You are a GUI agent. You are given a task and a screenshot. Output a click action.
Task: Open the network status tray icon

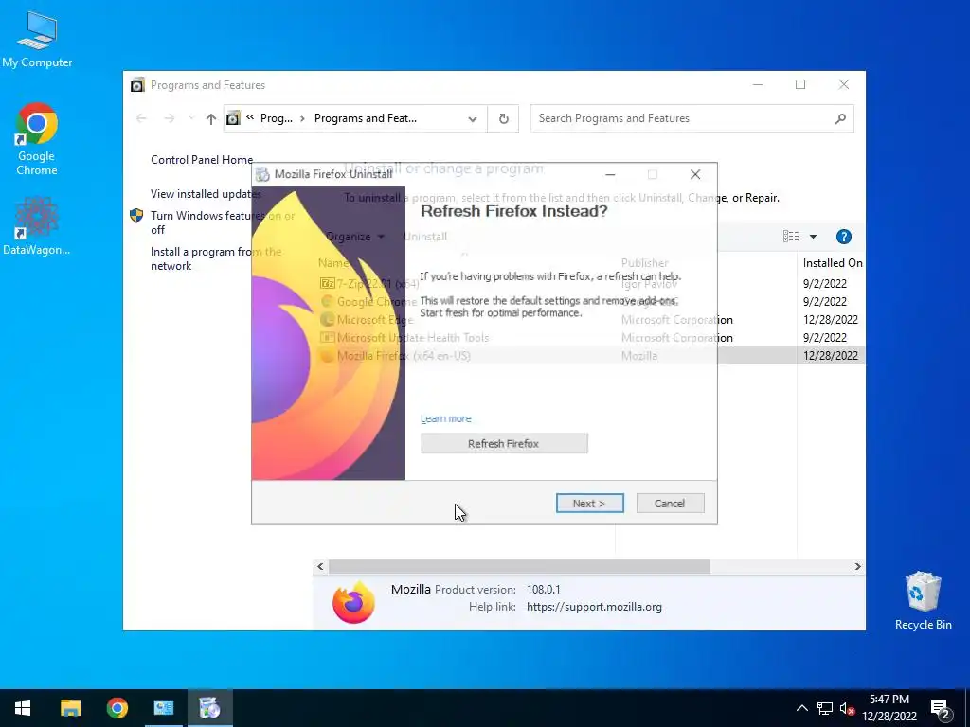(x=825, y=708)
